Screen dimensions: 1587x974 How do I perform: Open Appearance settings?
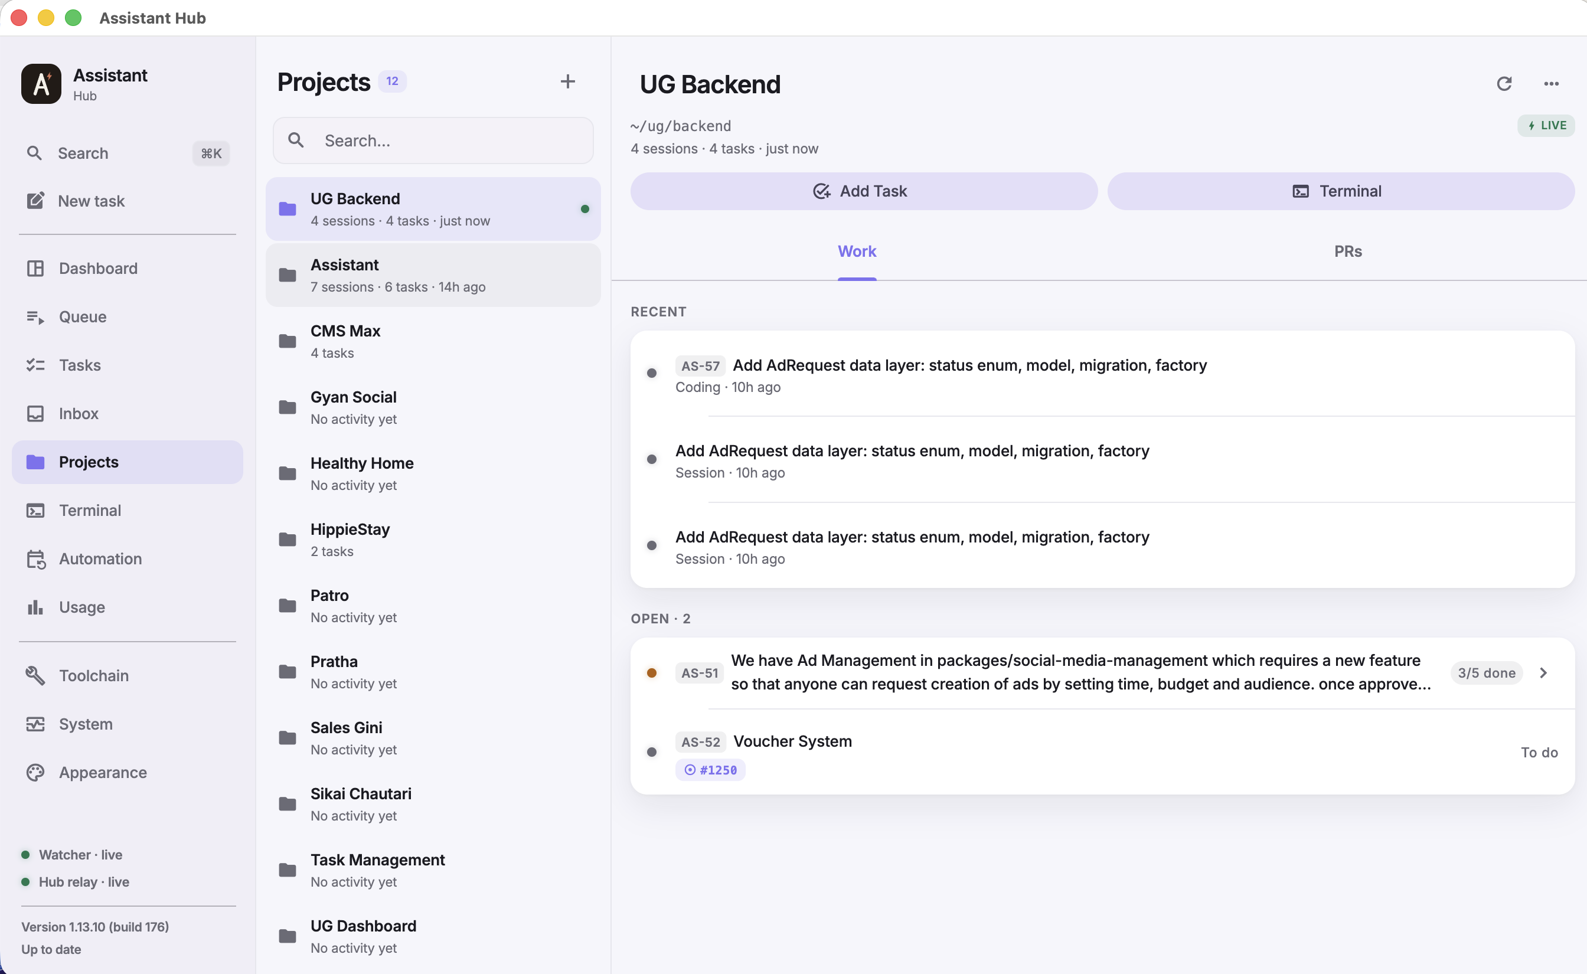(x=127, y=772)
